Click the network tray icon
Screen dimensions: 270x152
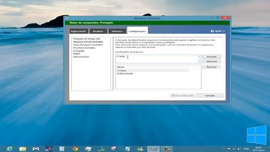point(234,149)
